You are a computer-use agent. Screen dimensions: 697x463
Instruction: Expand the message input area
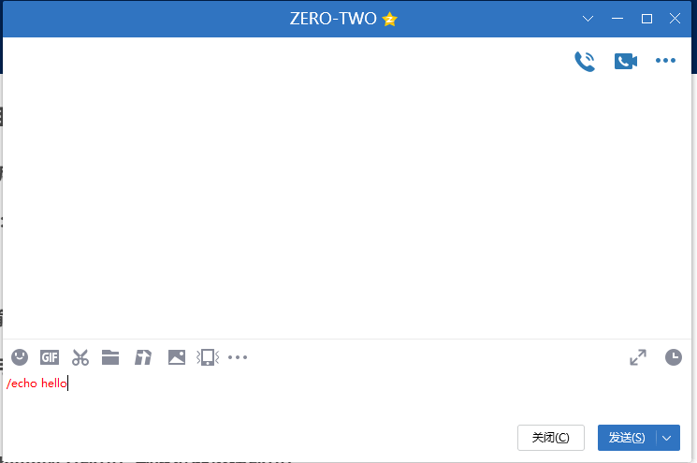[638, 357]
